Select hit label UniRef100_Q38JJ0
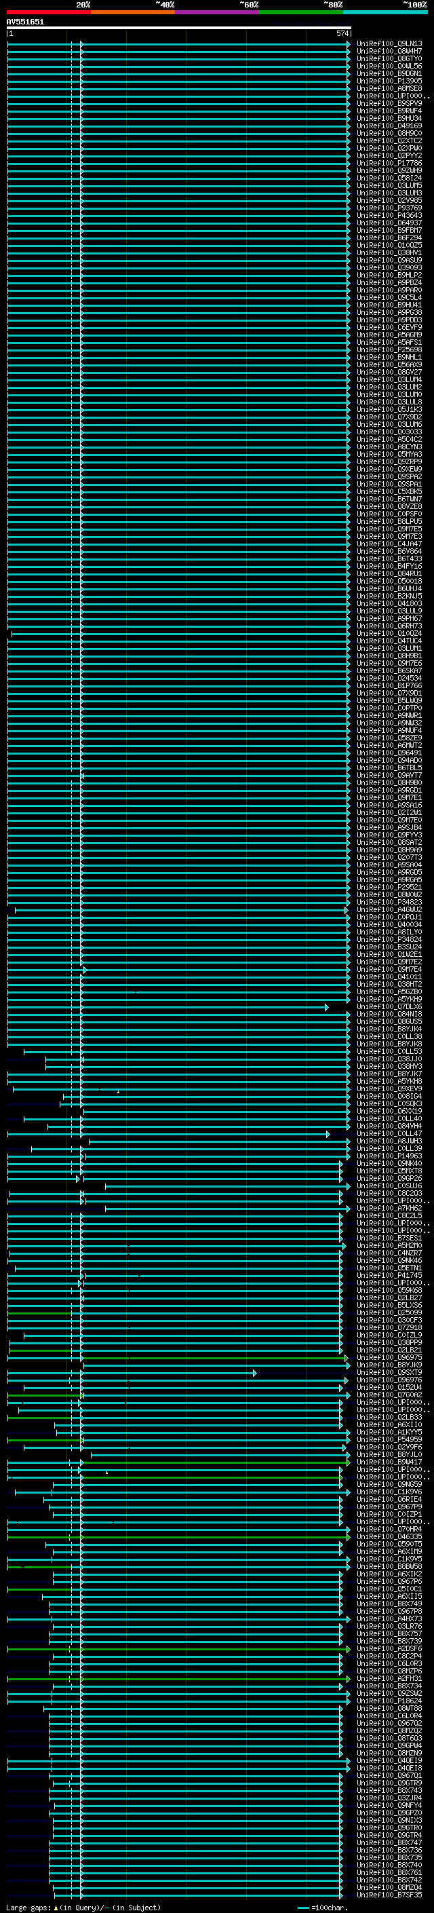Screen dimensions: 434x1913 [x=389, y=1059]
